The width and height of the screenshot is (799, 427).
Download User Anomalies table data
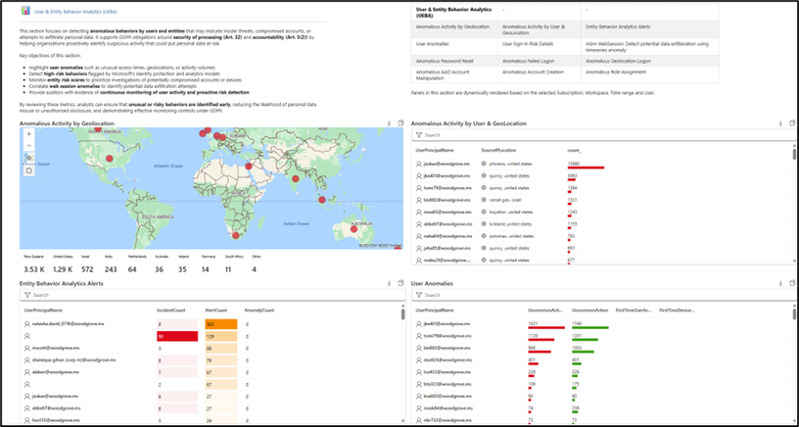(x=780, y=283)
